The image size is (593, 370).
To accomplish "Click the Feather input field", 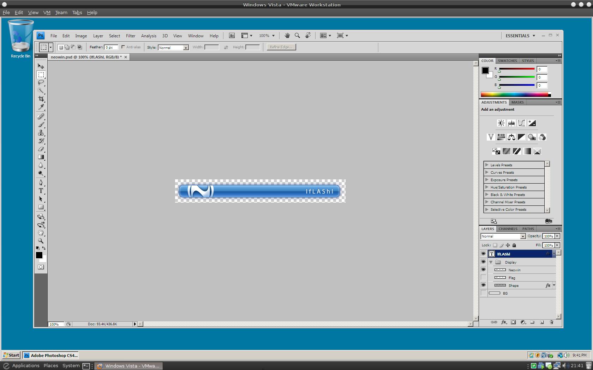I will click(111, 47).
